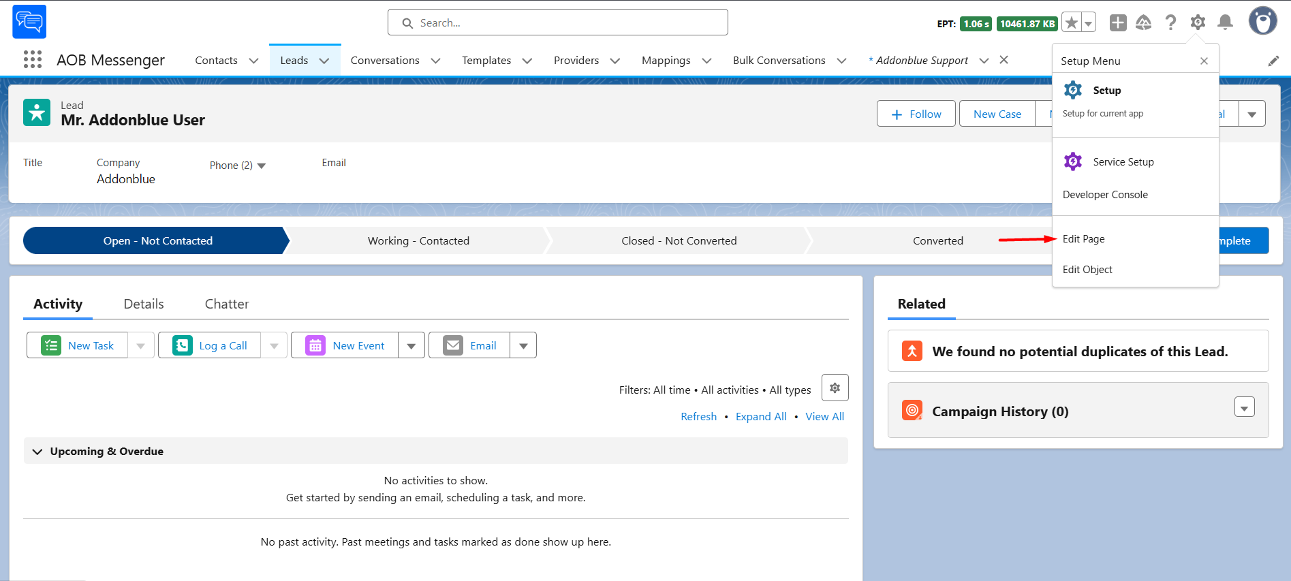The height and width of the screenshot is (581, 1291).
Task: Click the New Task button
Action: click(77, 345)
